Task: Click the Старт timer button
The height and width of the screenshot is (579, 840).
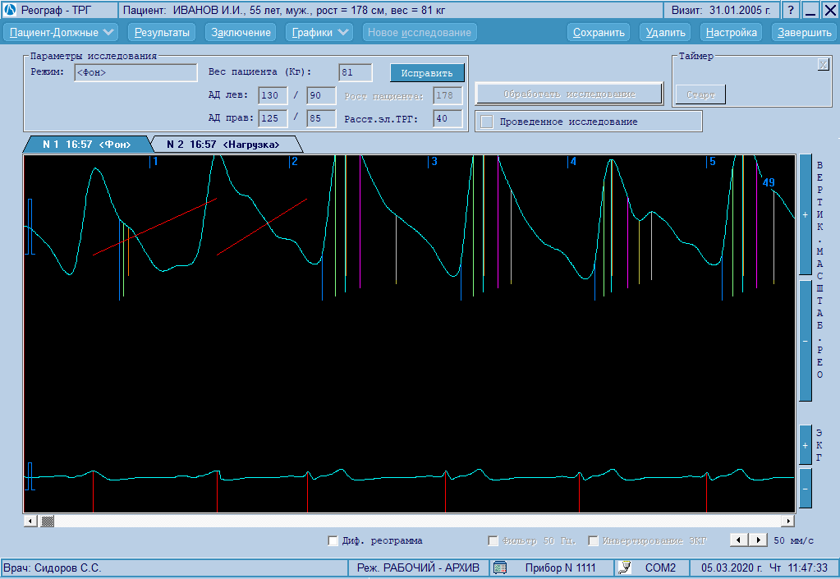Action: [700, 94]
